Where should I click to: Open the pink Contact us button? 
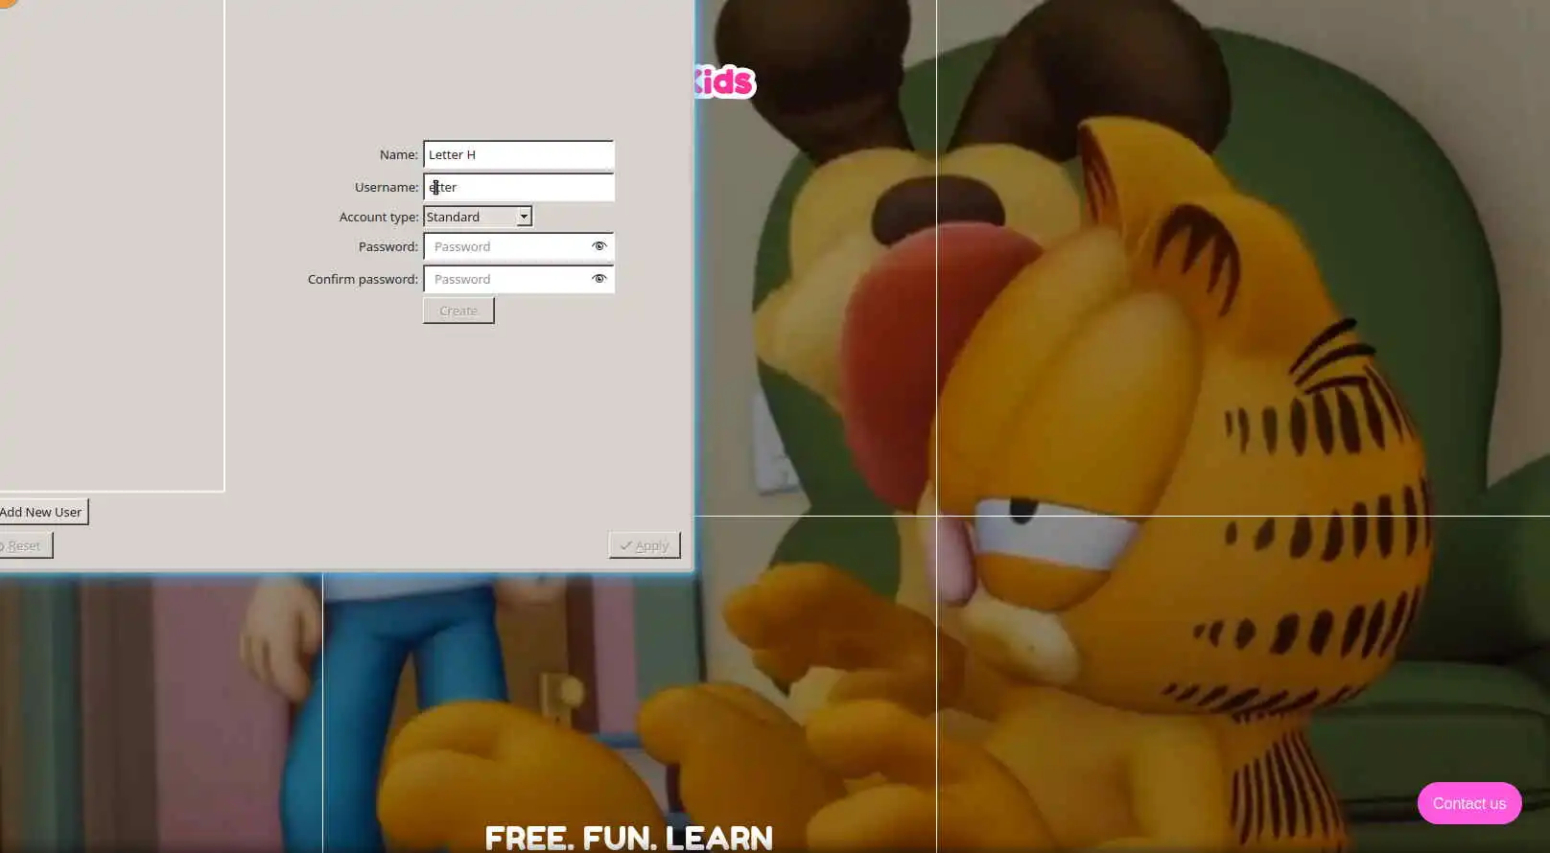coord(1469,803)
